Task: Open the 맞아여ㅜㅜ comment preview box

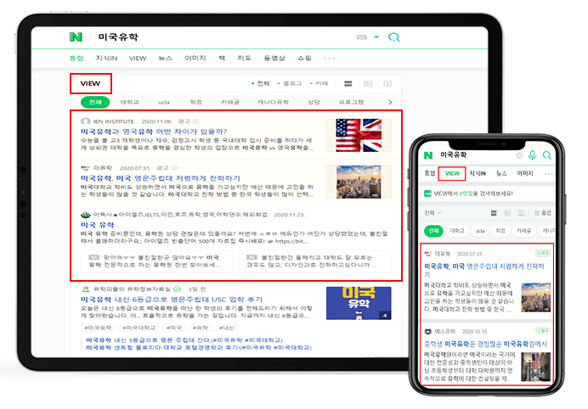Action: tap(157, 261)
